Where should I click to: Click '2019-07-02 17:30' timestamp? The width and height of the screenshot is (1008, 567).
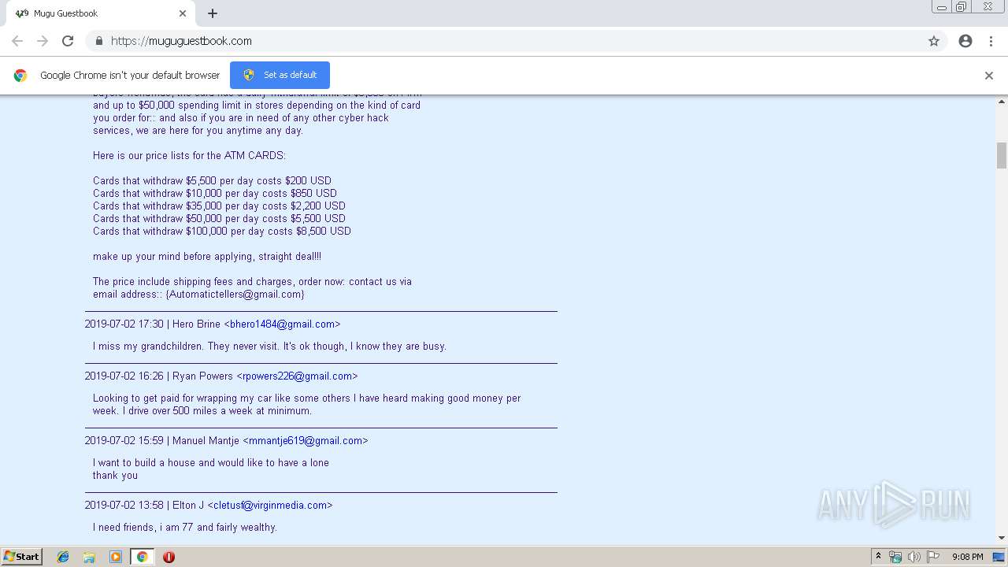(x=124, y=324)
